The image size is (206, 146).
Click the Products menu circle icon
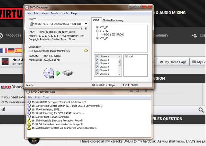pos(1,35)
